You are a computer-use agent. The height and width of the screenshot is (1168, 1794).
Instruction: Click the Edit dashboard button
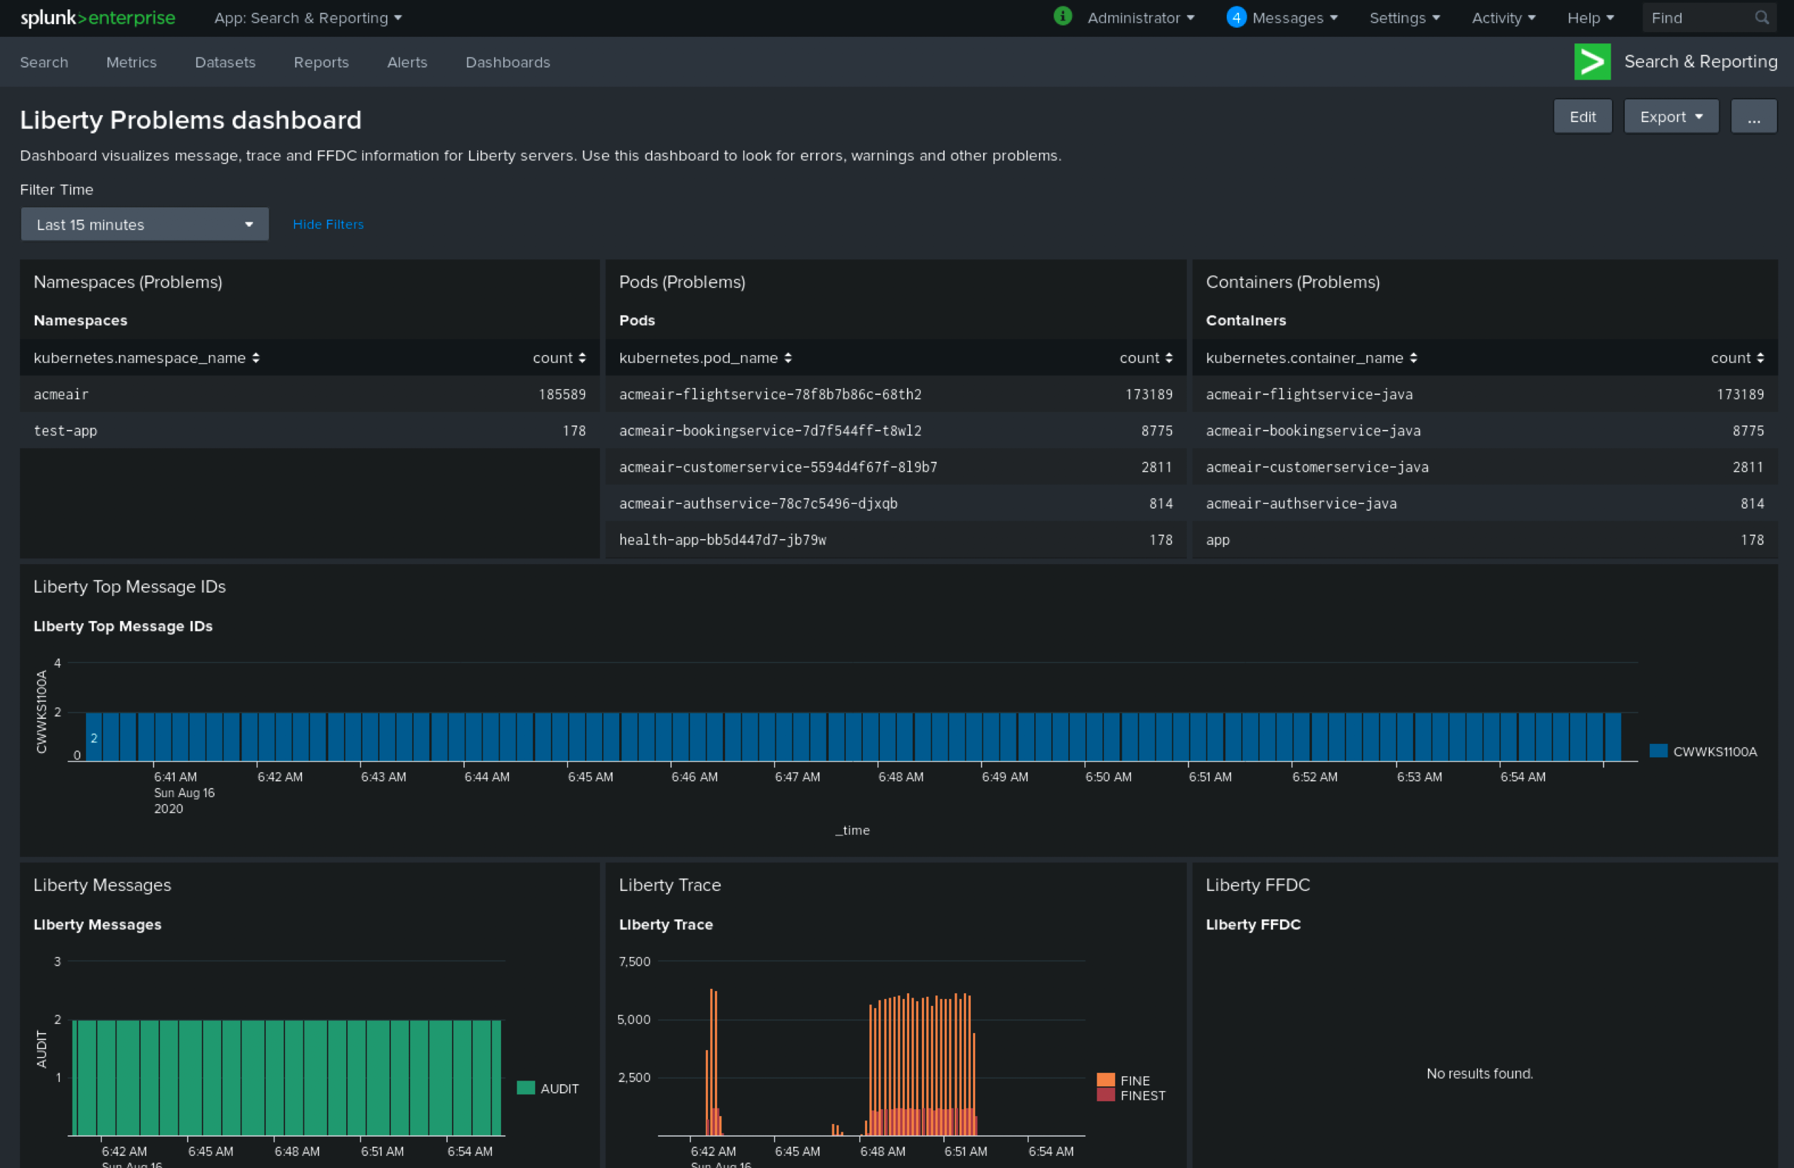pyautogui.click(x=1581, y=117)
